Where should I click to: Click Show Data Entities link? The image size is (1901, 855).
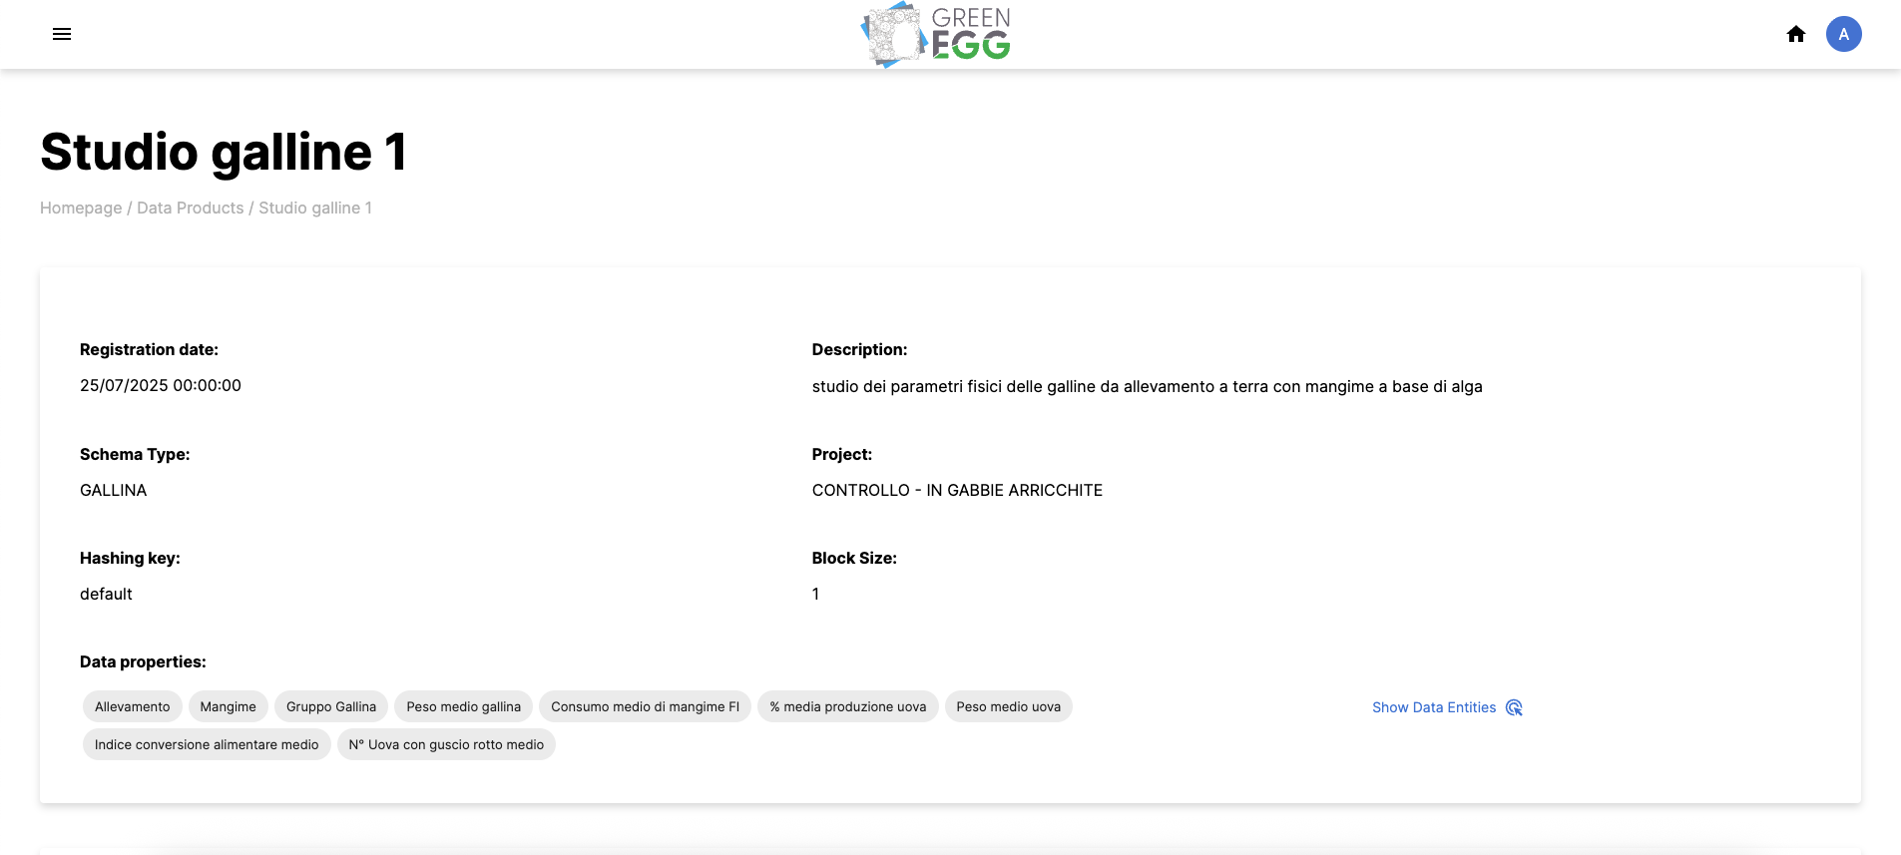point(1433,707)
